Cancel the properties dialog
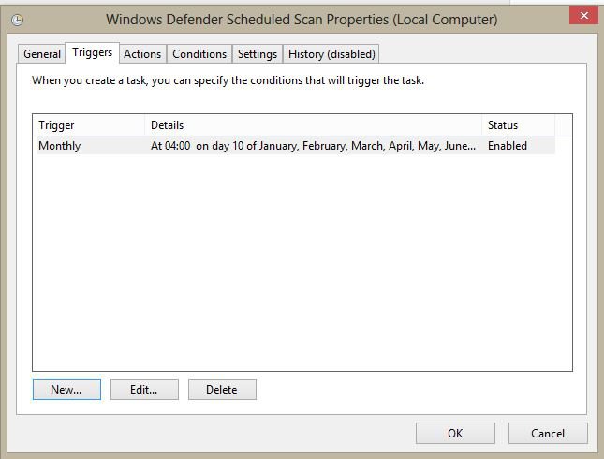 click(548, 433)
